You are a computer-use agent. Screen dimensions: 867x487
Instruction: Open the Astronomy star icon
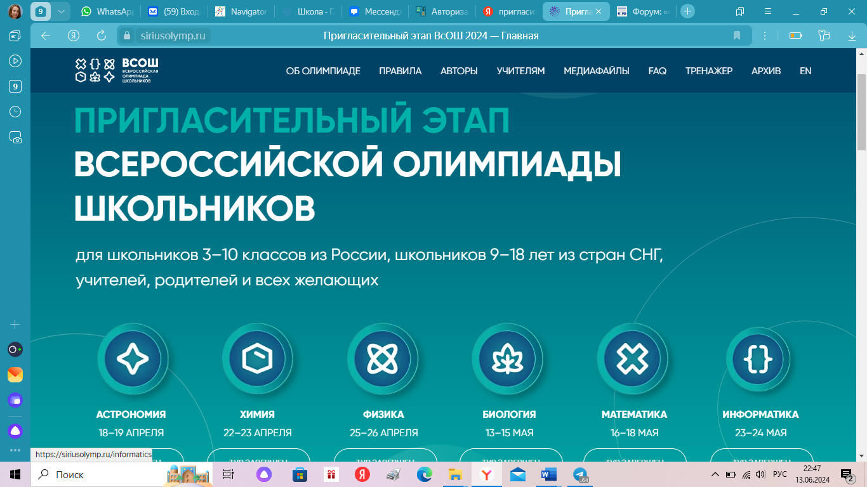[133, 360]
